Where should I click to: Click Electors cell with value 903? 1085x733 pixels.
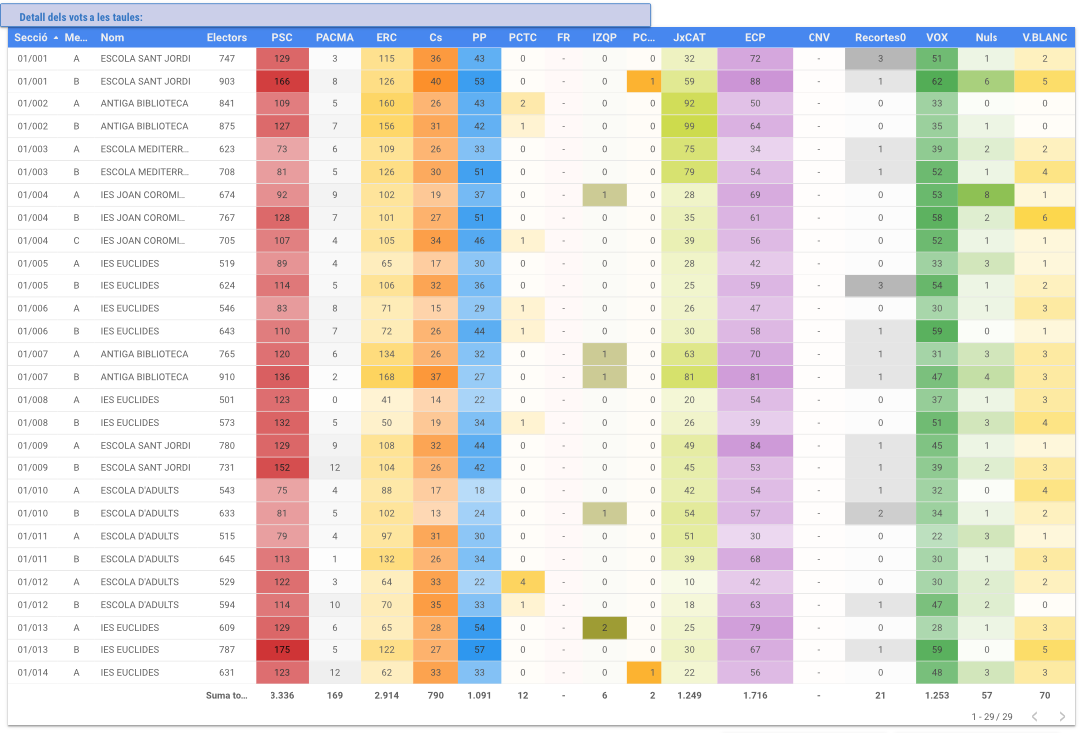227,81
